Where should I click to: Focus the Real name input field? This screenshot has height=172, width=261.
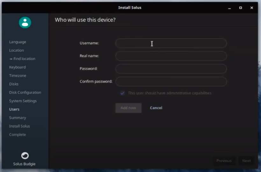pyautogui.click(x=171, y=56)
